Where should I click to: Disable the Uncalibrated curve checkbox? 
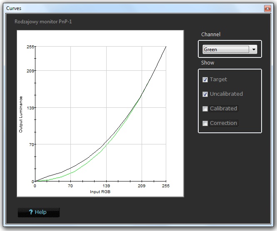pyautogui.click(x=205, y=94)
